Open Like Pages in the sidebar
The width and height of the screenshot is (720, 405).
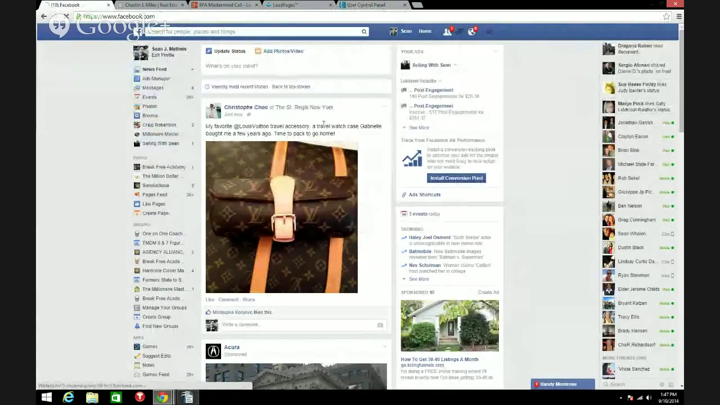pyautogui.click(x=154, y=204)
